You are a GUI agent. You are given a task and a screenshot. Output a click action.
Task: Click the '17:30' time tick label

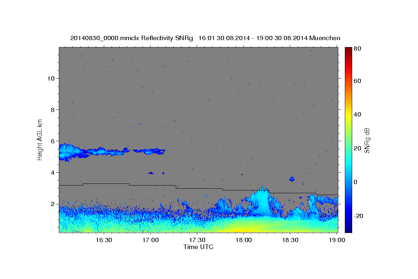197,240
